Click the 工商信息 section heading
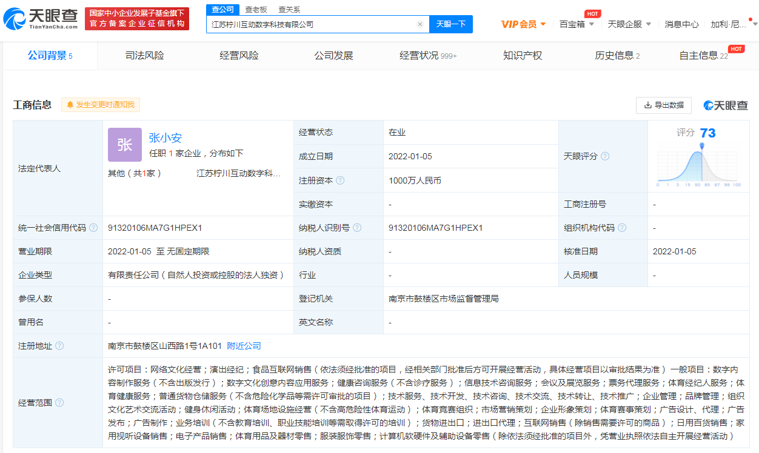 coord(33,105)
